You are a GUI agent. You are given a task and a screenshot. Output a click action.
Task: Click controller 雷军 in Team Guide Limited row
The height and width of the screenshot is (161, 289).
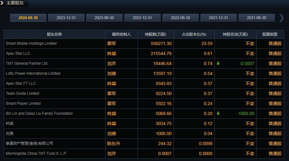click(112, 93)
